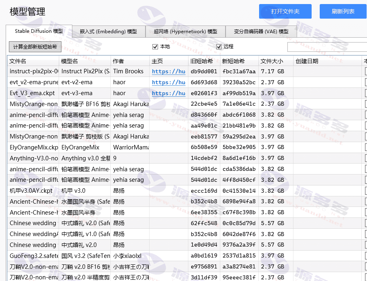Refresh the list with 刷新列表
This screenshot has height=281, width=367.
tap(343, 11)
